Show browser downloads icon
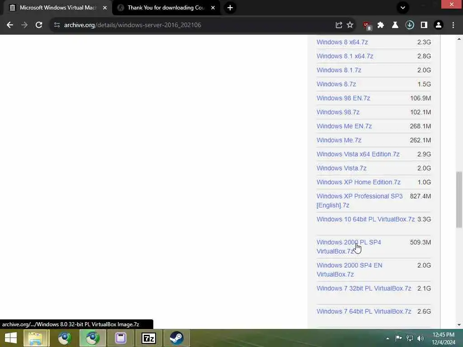The image size is (463, 347). [x=410, y=25]
